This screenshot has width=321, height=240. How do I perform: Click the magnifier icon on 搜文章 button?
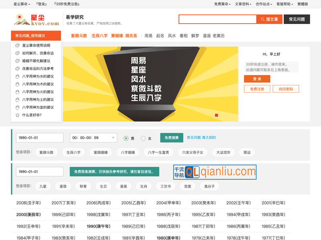262,19
